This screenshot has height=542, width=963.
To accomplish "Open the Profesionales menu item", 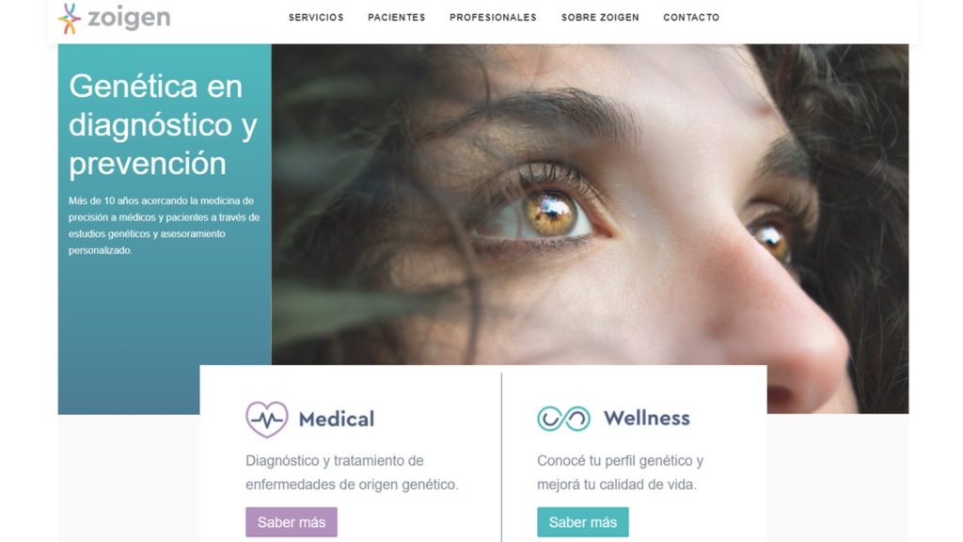I will 493,17.
